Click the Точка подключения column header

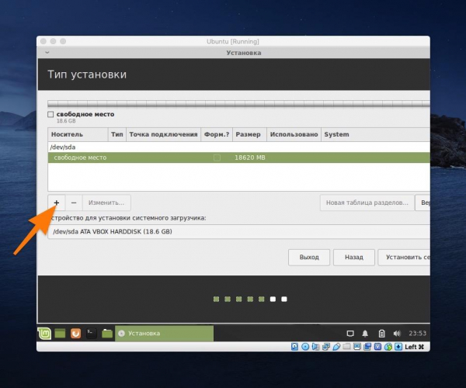coord(163,134)
